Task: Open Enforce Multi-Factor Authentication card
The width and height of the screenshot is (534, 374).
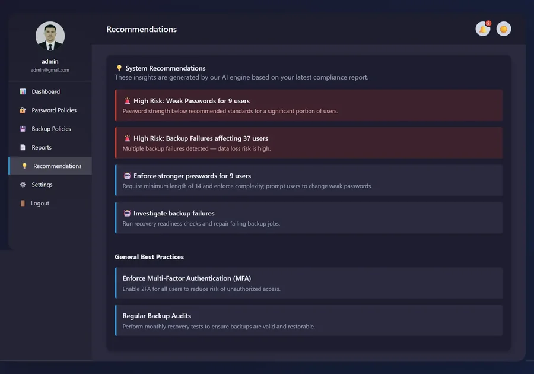Action: pyautogui.click(x=309, y=283)
